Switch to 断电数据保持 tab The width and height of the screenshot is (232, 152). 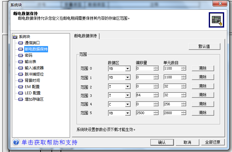click(x=85, y=36)
